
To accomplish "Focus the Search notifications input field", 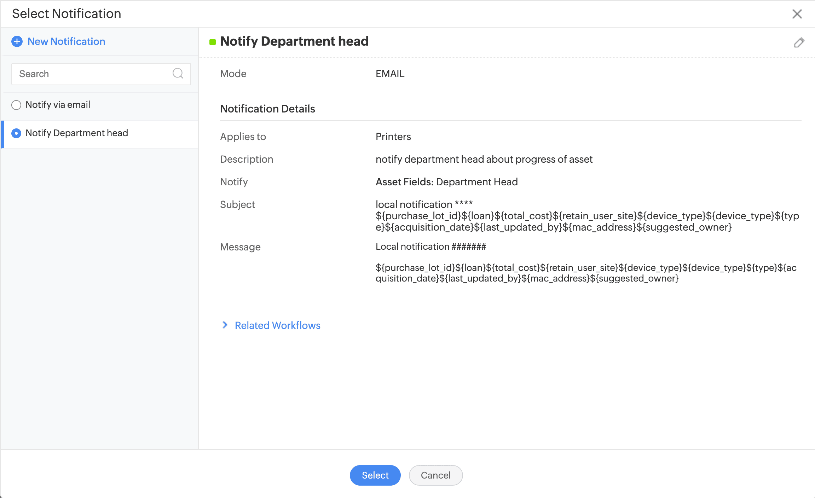I will click(92, 74).
